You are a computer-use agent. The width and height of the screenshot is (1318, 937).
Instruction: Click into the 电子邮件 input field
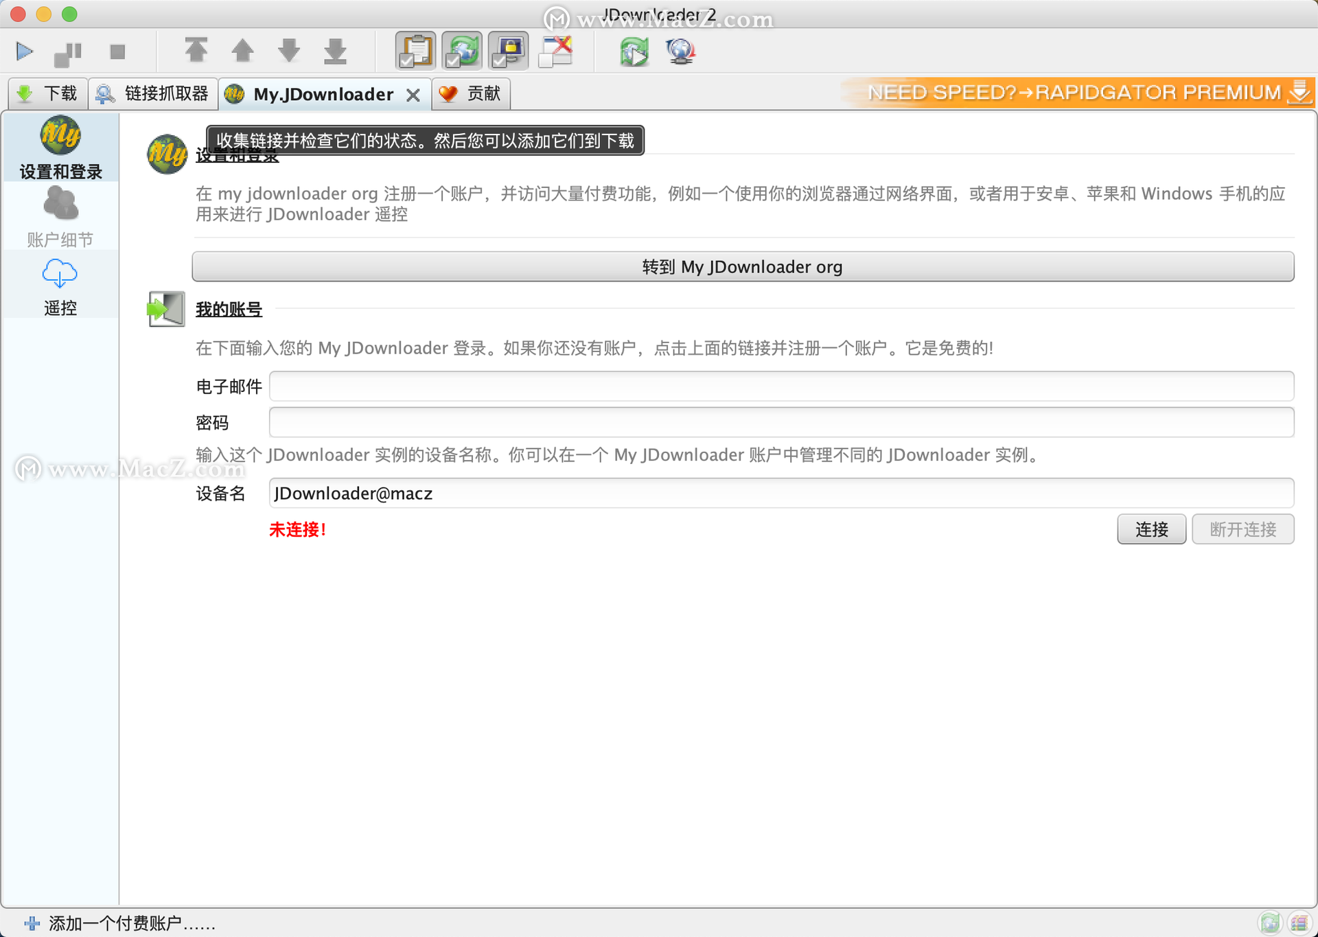tap(781, 386)
